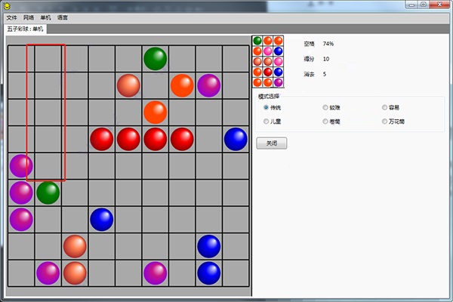The height and width of the screenshot is (302, 453).
Task: Switch to the 五子彩球:单机 tab
Action: [x=26, y=29]
